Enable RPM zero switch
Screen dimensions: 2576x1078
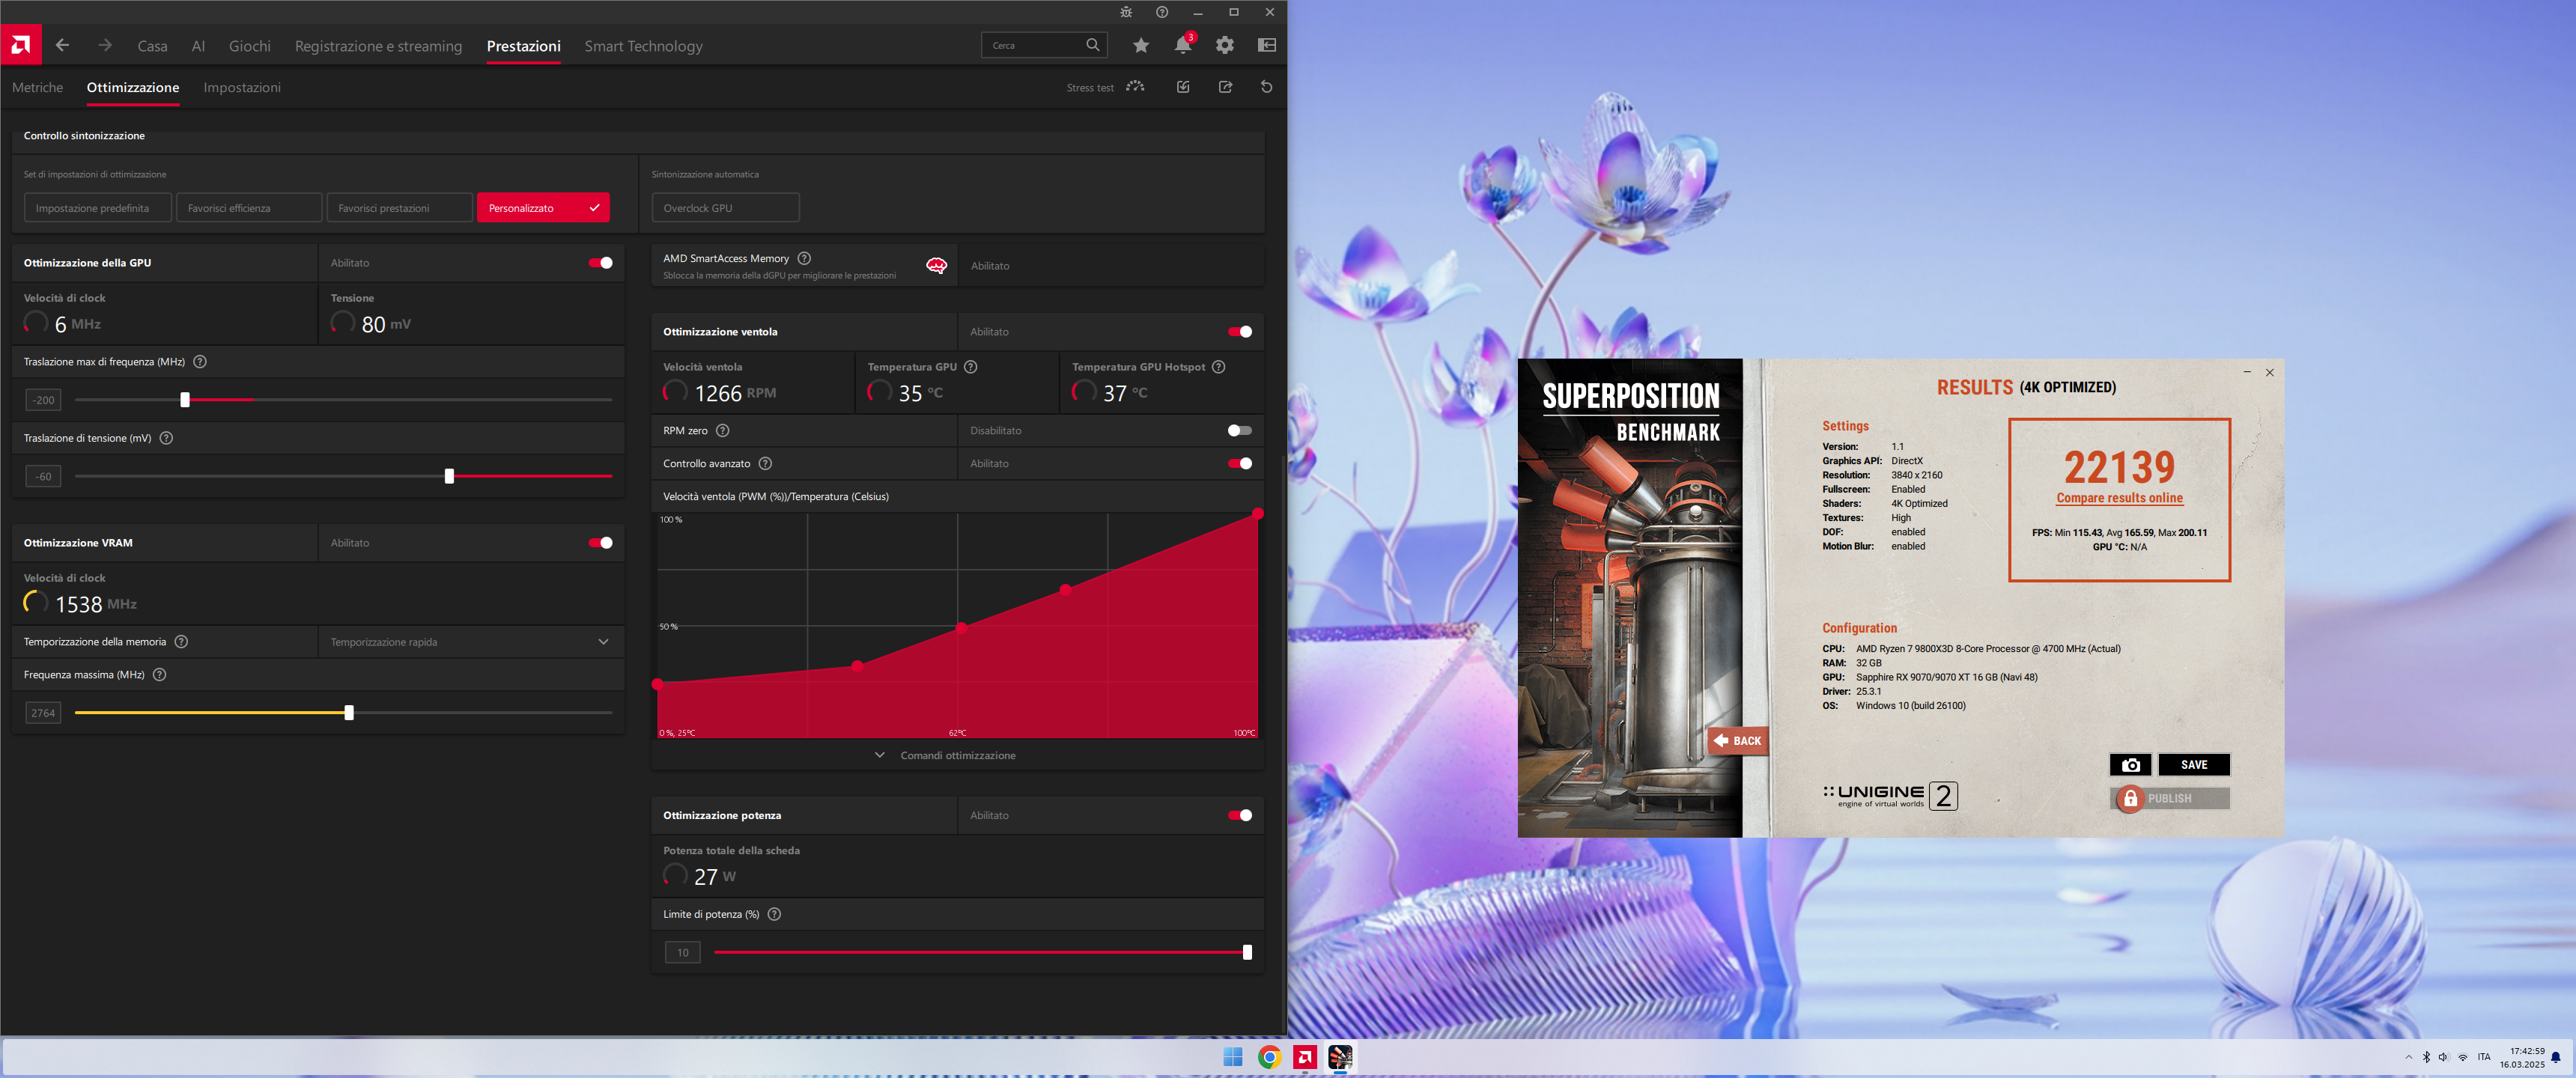(1240, 431)
